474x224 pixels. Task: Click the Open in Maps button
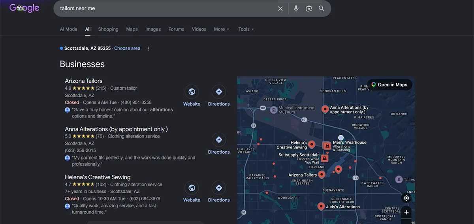click(x=389, y=85)
